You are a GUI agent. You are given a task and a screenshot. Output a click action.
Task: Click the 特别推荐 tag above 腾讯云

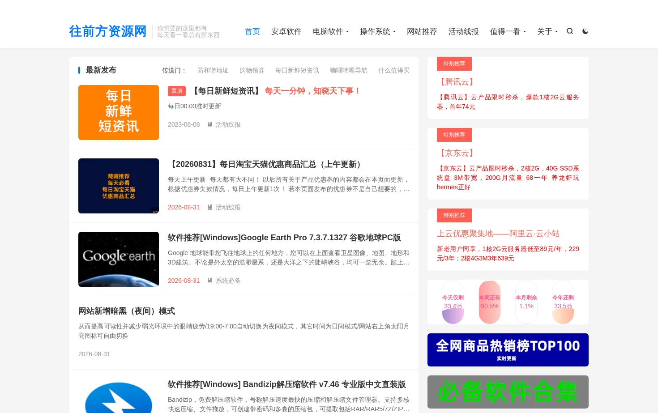pos(454,64)
